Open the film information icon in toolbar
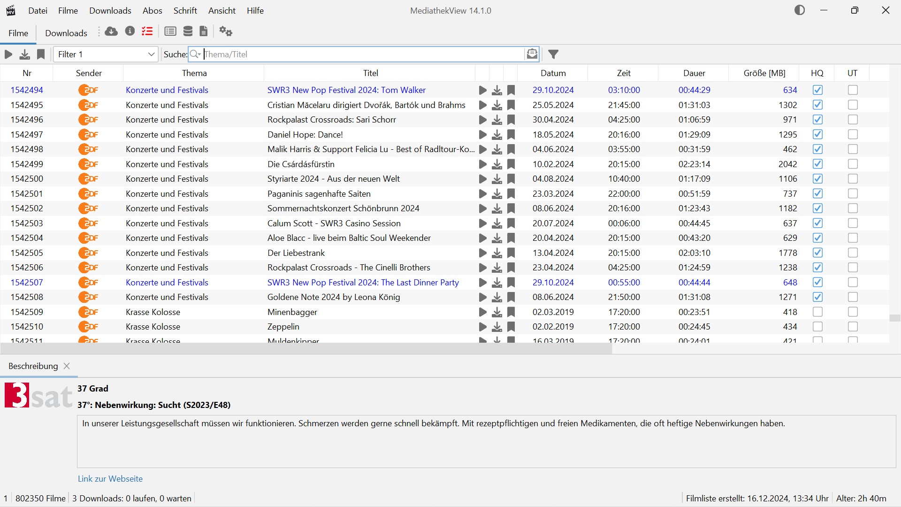The width and height of the screenshot is (901, 507). [x=130, y=31]
